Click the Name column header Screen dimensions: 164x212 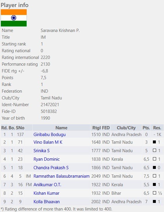pos(61,128)
